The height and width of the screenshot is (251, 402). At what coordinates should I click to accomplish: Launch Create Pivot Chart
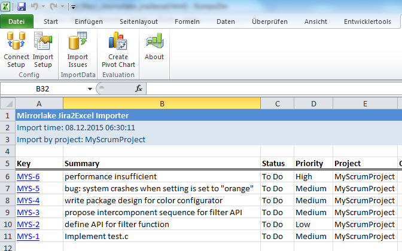click(x=118, y=50)
